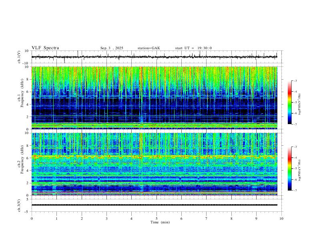Click the 'ch.1(V)' waveform axis label
Screen dimensions: 317x245
point(19,57)
